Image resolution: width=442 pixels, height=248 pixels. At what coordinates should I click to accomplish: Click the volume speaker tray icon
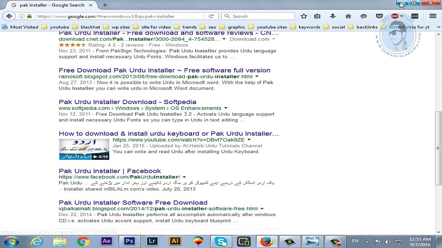(x=388, y=242)
